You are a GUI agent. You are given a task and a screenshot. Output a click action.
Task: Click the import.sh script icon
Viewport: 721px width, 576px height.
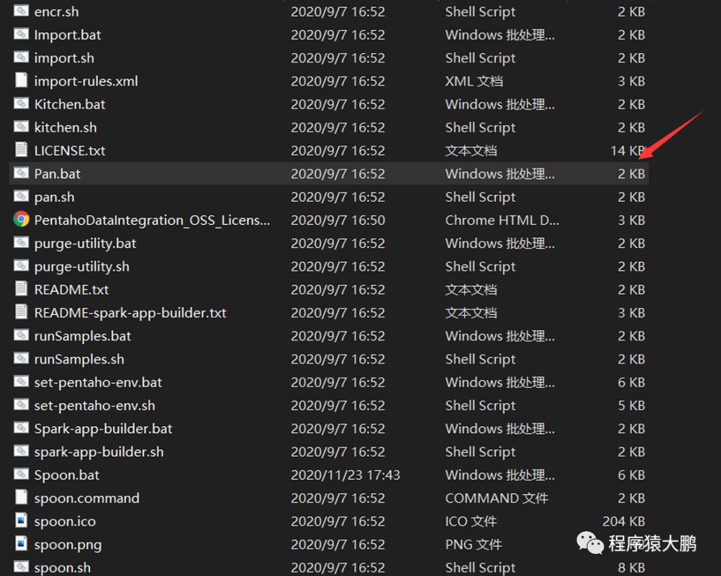pos(21,57)
